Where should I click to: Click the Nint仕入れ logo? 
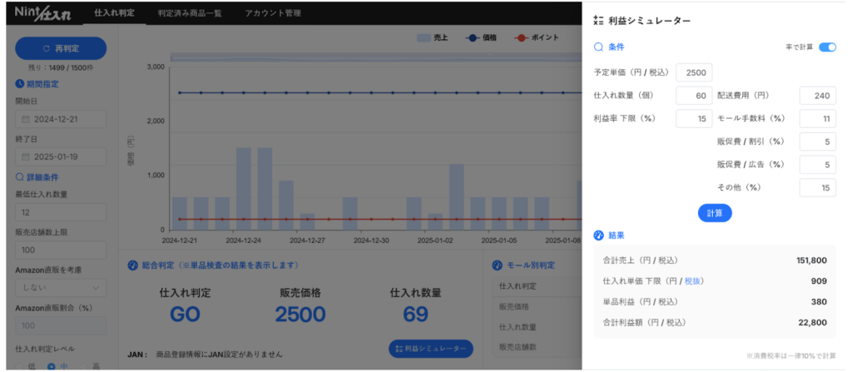point(40,14)
